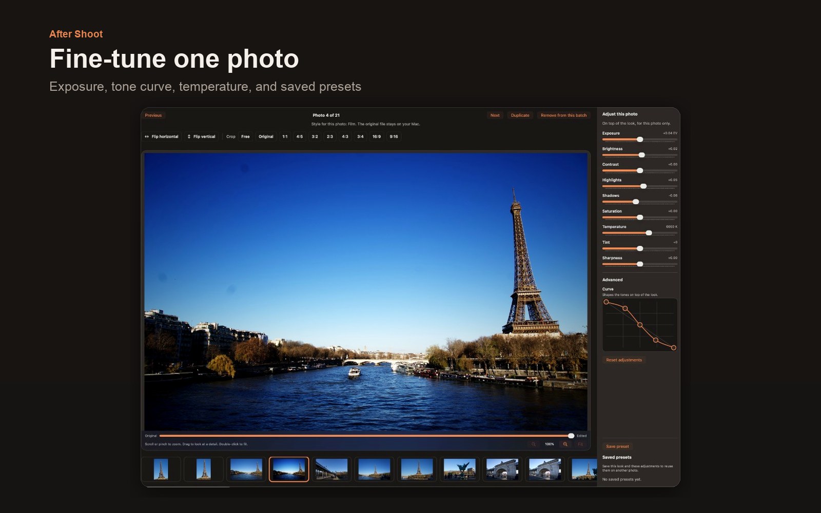Choose the 4:5 crop ratio
The image size is (821, 513).
(x=300, y=136)
